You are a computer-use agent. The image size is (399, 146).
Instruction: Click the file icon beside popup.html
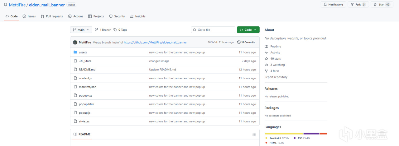pyautogui.click(x=75, y=104)
